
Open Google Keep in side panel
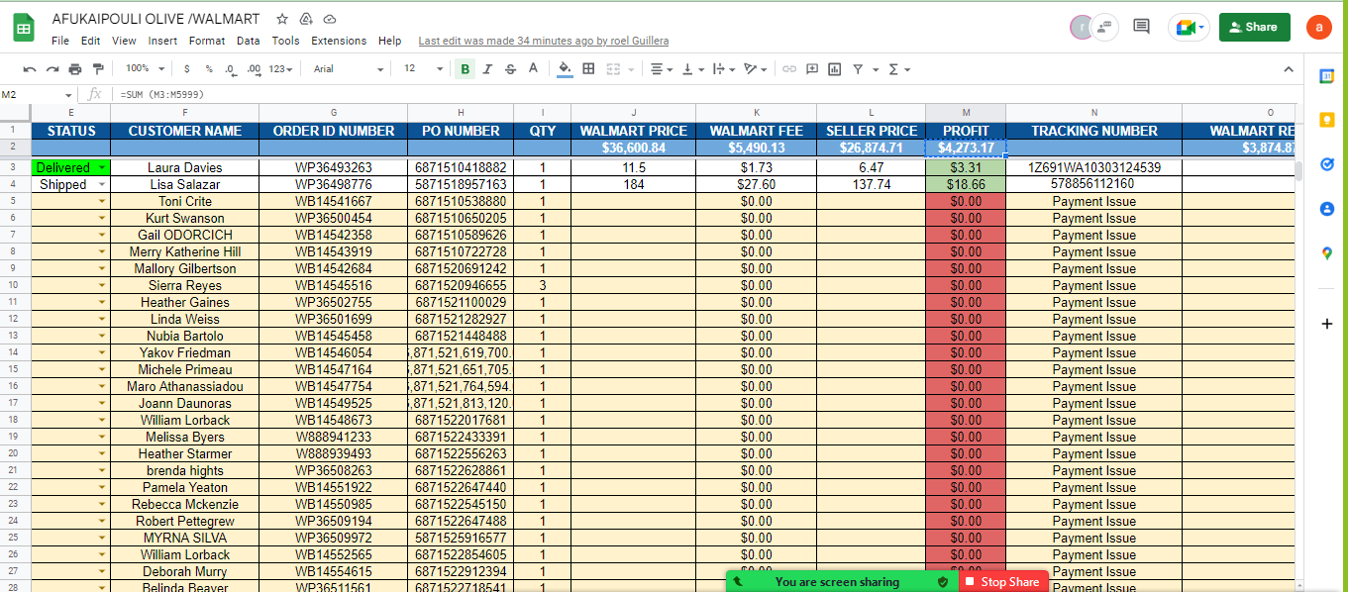pyautogui.click(x=1327, y=120)
